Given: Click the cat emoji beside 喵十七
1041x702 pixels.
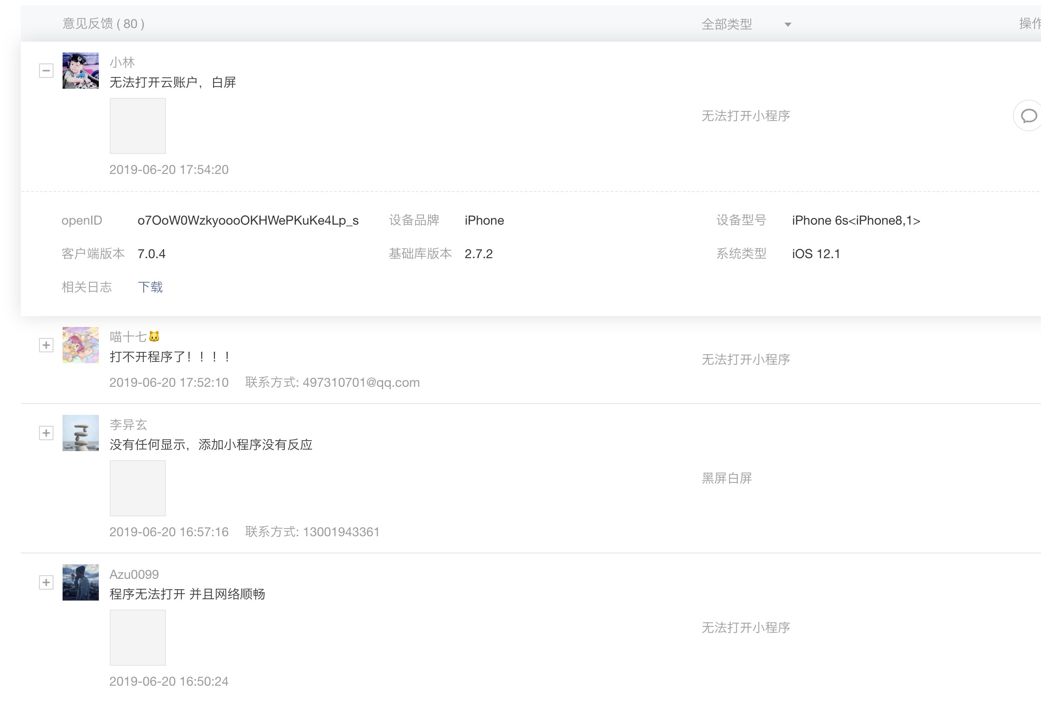Looking at the screenshot, I should click(x=154, y=337).
